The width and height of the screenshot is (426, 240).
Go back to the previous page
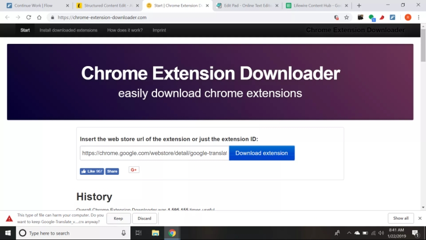pos(7,17)
